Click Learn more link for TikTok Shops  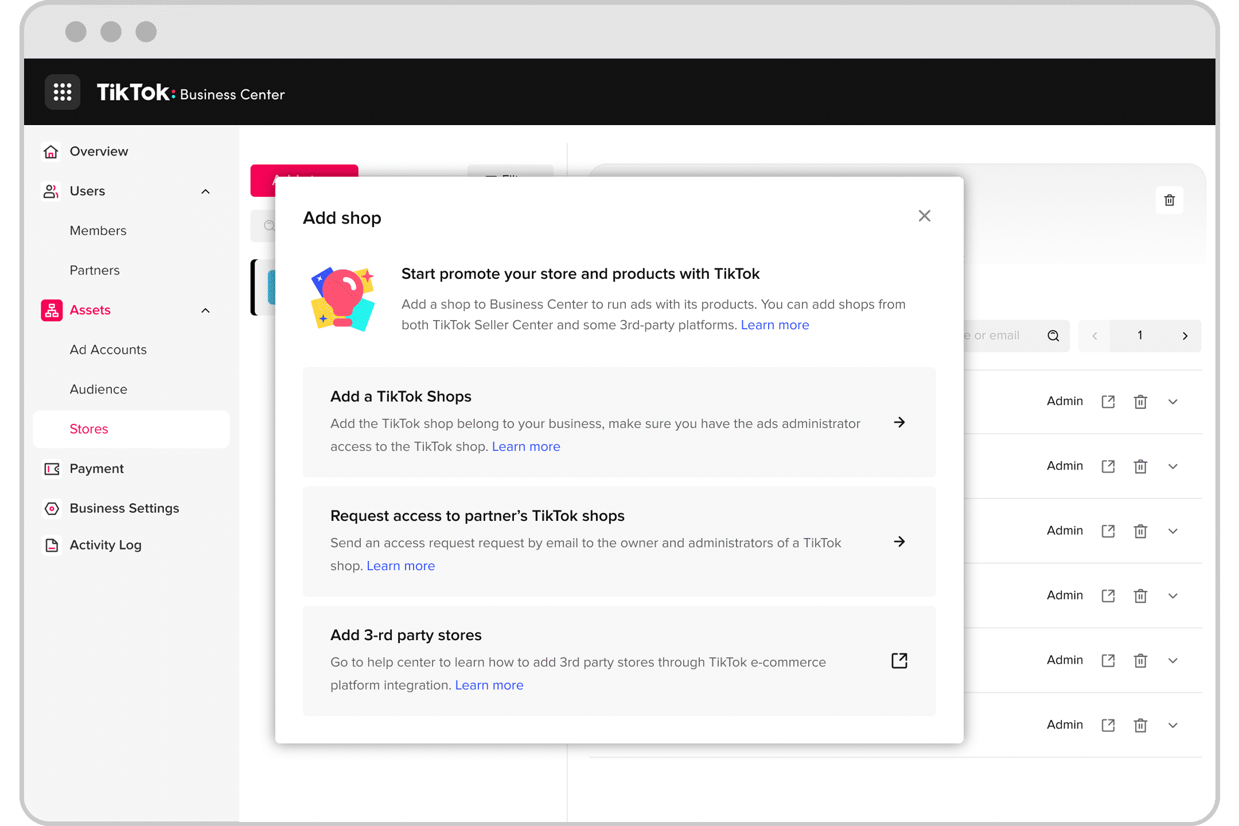pos(525,446)
